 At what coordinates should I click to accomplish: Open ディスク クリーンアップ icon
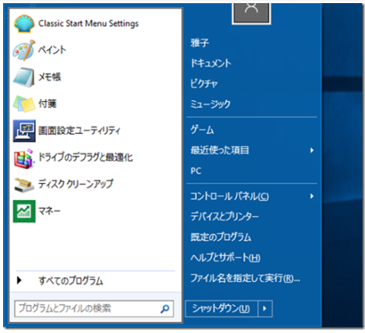pyautogui.click(x=24, y=185)
